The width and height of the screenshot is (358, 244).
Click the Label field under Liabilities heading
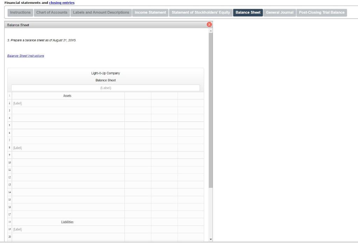pos(52,229)
